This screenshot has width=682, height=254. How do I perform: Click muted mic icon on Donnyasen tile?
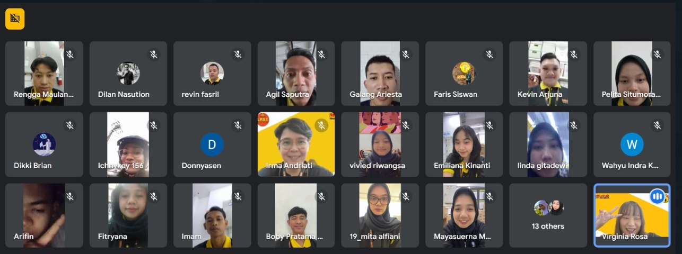(x=238, y=125)
